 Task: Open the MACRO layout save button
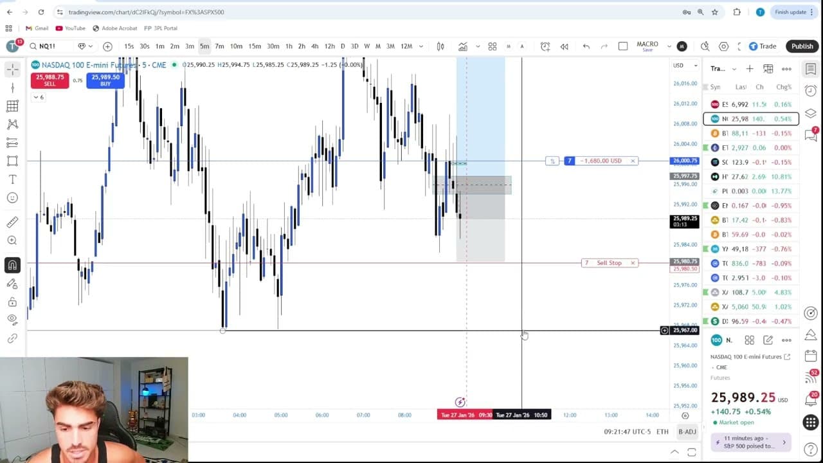tap(647, 46)
